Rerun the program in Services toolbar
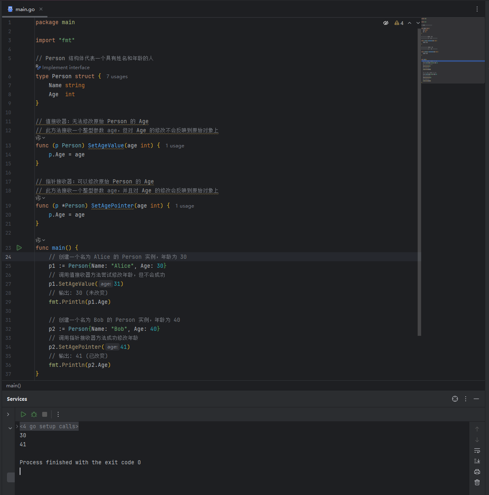 (x=23, y=414)
